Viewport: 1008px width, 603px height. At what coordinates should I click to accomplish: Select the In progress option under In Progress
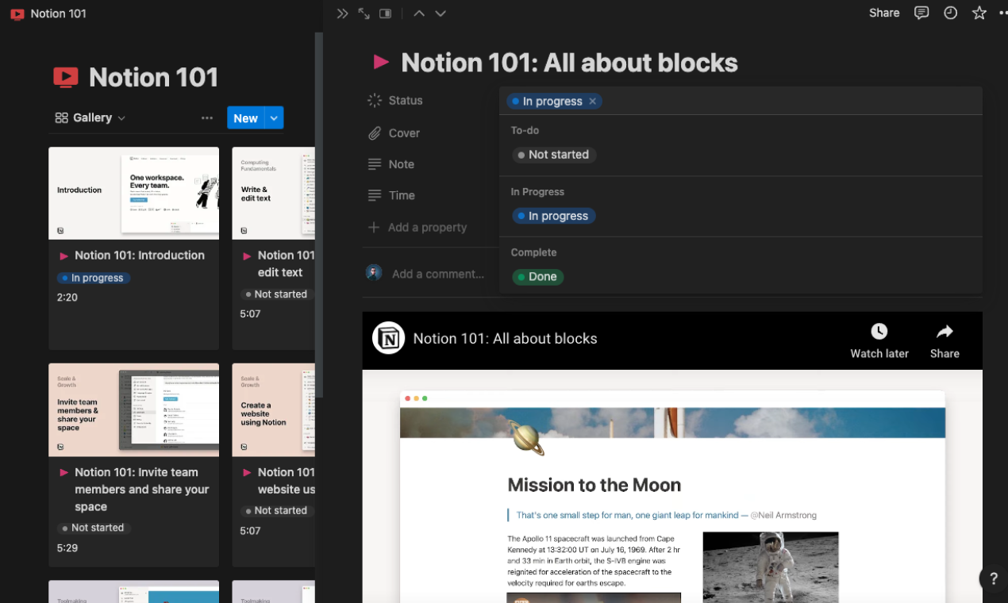[553, 216]
